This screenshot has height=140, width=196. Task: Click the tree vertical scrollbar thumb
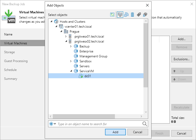tap(146, 55)
